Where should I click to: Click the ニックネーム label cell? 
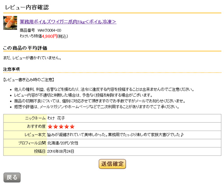click(x=25, y=118)
